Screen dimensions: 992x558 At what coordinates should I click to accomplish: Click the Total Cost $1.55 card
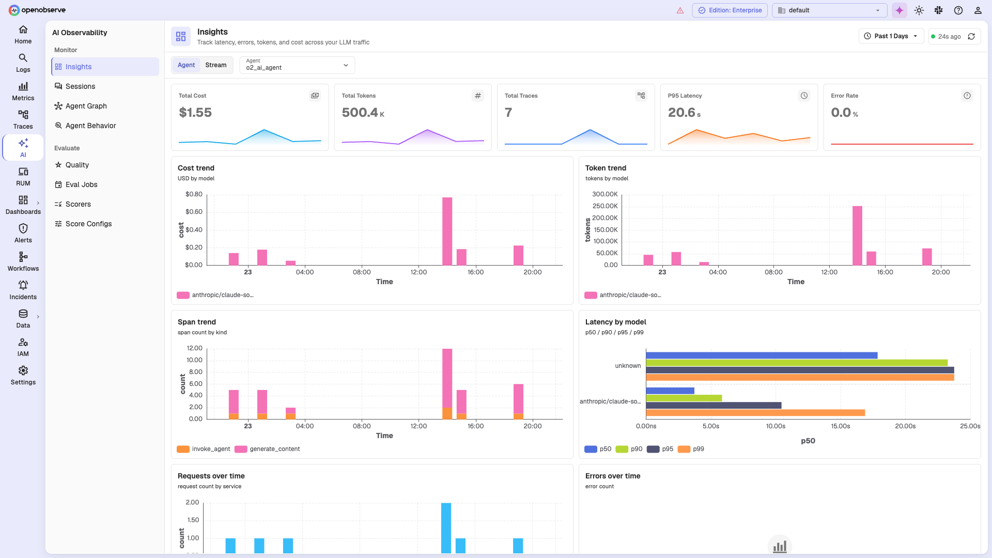250,117
